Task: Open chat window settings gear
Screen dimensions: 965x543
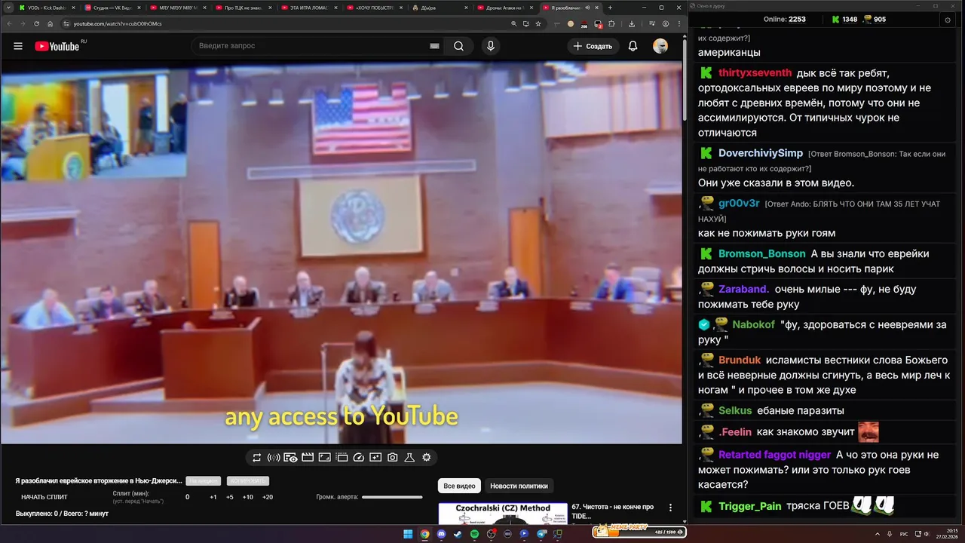Action: (x=948, y=20)
